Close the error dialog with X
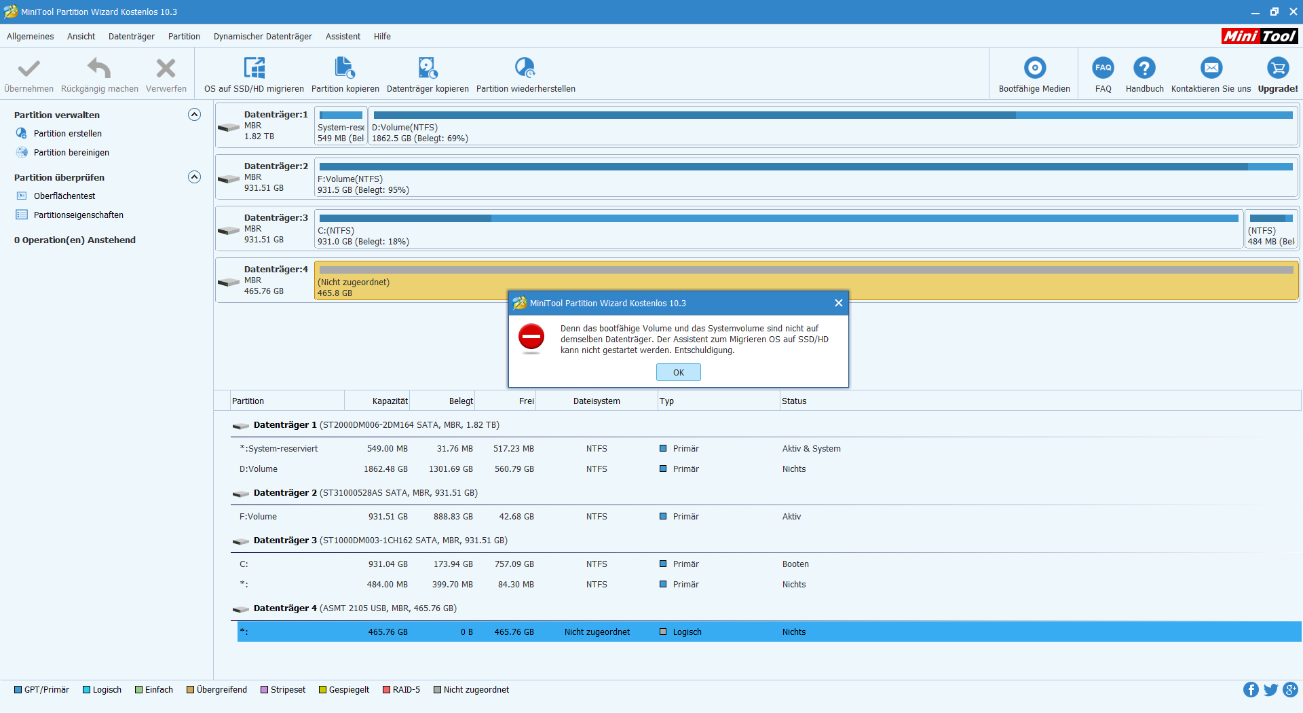The image size is (1303, 713). click(x=839, y=303)
